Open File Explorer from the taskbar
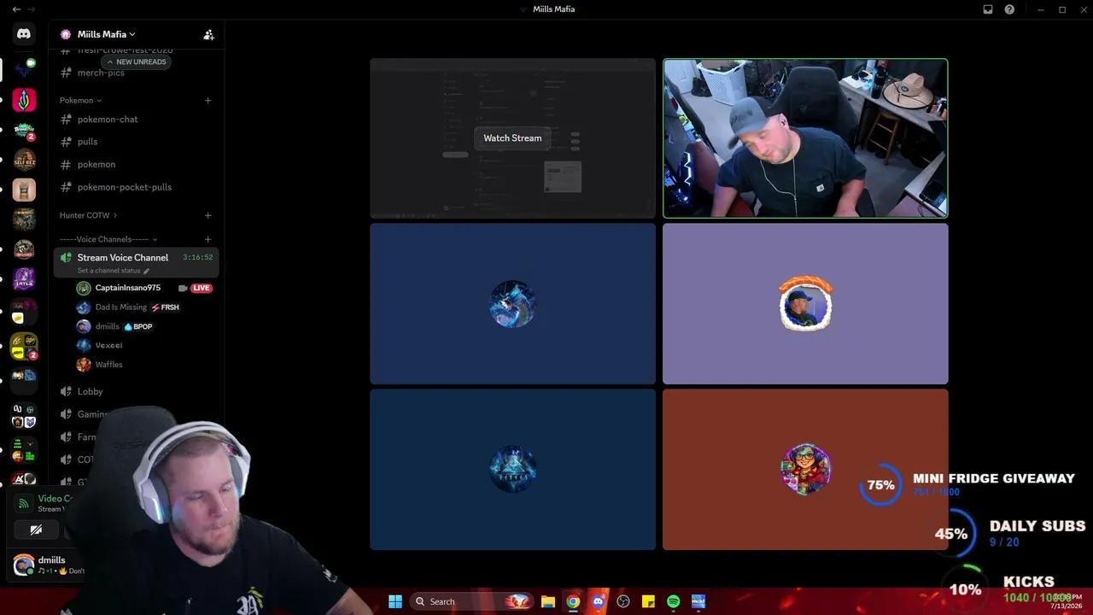Screen dimensions: 1093x615 [x=548, y=601]
